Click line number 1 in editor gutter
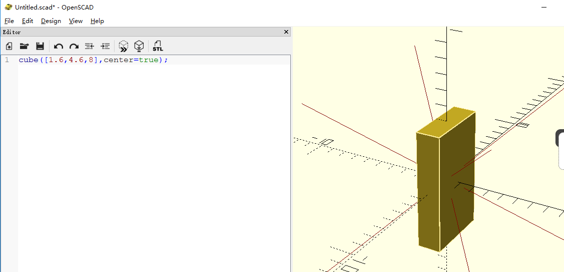 coord(7,60)
